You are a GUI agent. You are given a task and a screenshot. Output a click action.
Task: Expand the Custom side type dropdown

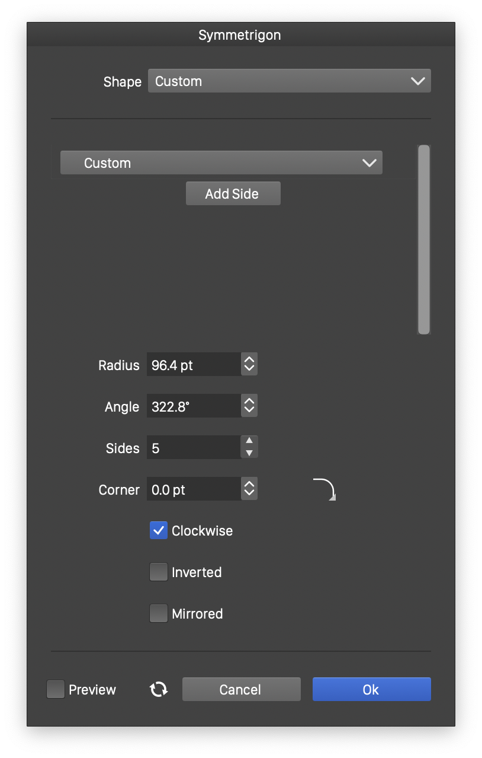pos(221,163)
